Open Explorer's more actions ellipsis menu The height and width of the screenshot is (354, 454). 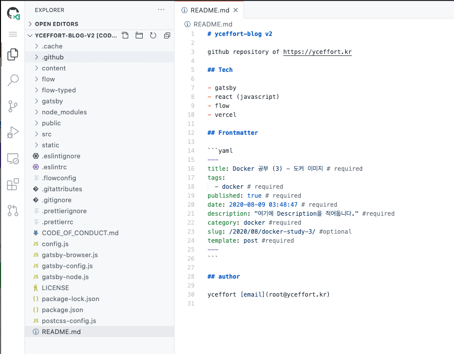161,10
